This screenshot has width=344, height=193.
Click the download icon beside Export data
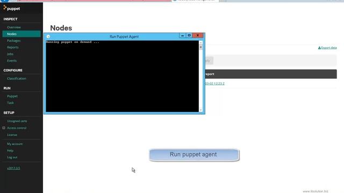[319, 48]
